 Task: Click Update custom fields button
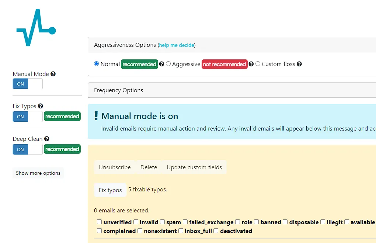coord(194,167)
